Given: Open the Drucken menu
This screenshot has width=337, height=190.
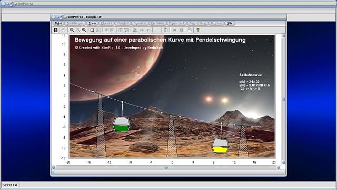Looking at the screenshot, I should (216, 23).
